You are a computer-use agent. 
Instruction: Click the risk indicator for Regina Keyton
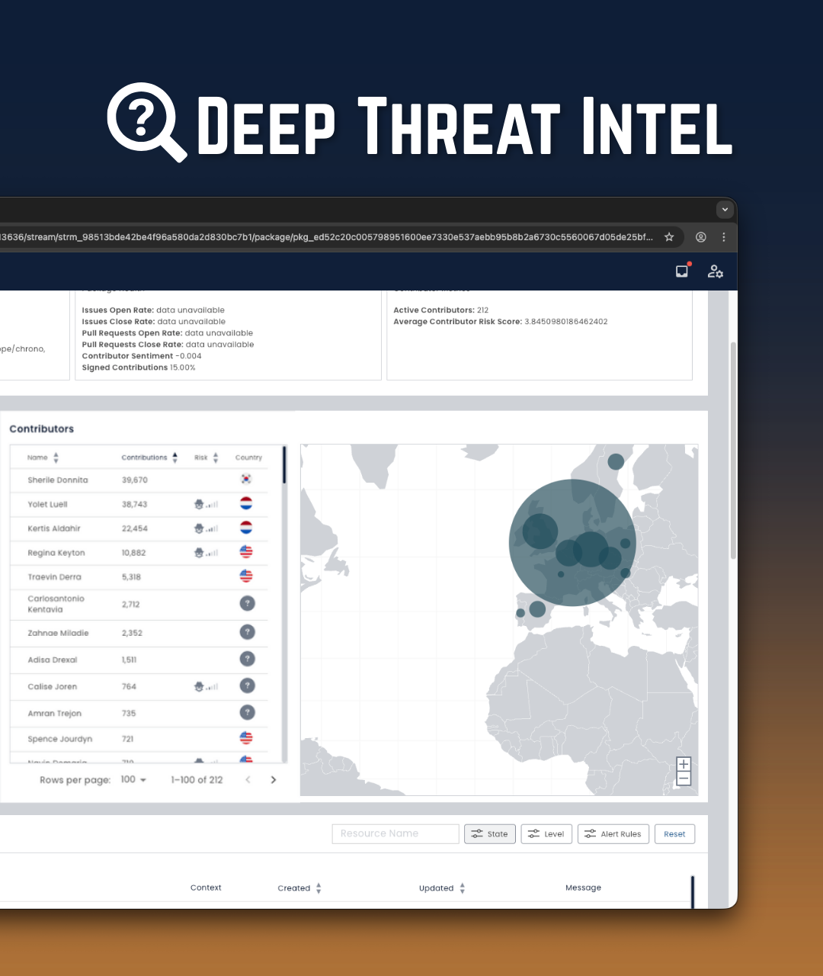click(206, 553)
